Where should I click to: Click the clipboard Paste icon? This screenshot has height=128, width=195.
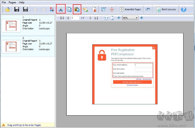coord(77,9)
